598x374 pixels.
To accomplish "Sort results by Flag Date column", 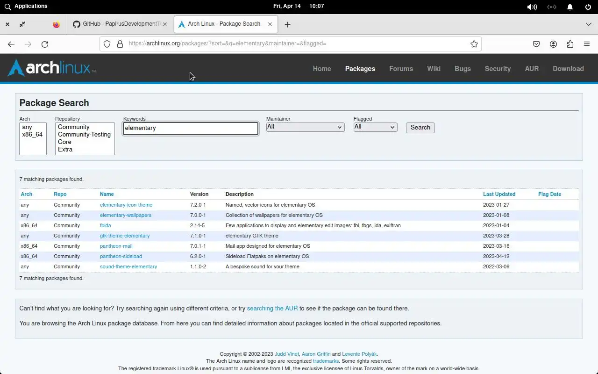I will click(549, 194).
